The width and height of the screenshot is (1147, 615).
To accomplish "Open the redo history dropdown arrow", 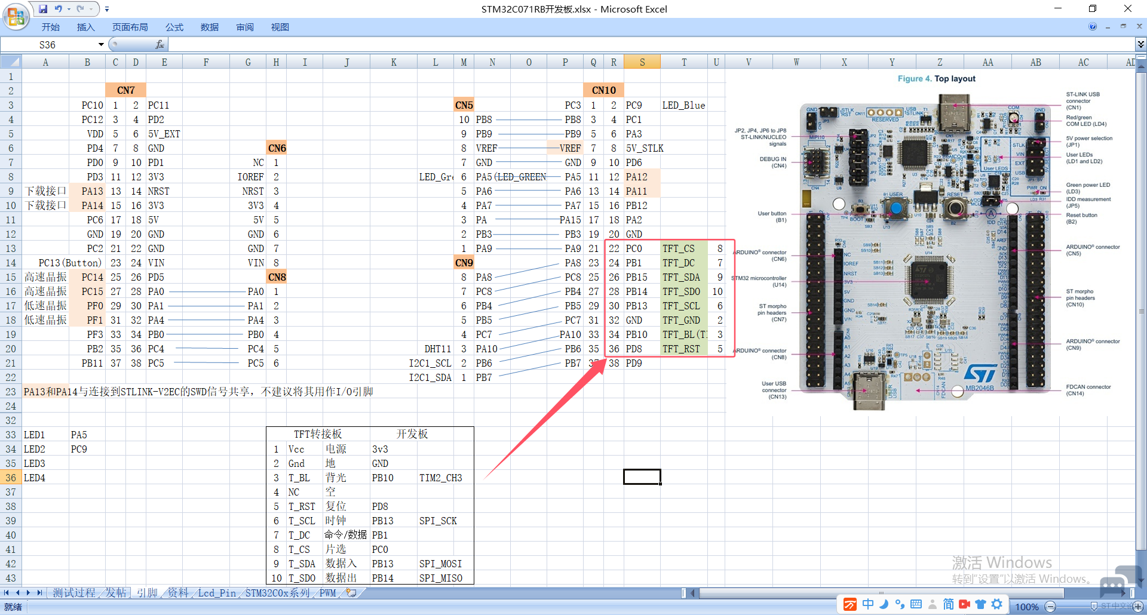I will coord(91,9).
